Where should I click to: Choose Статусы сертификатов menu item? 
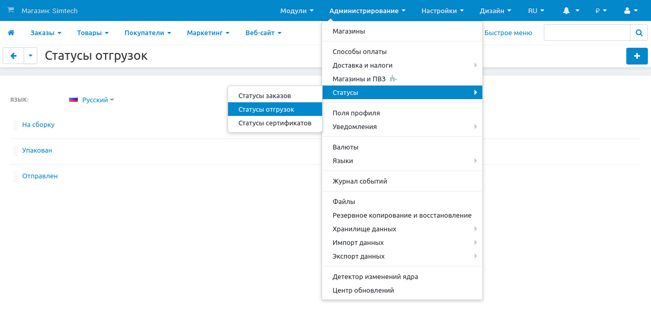pos(275,123)
